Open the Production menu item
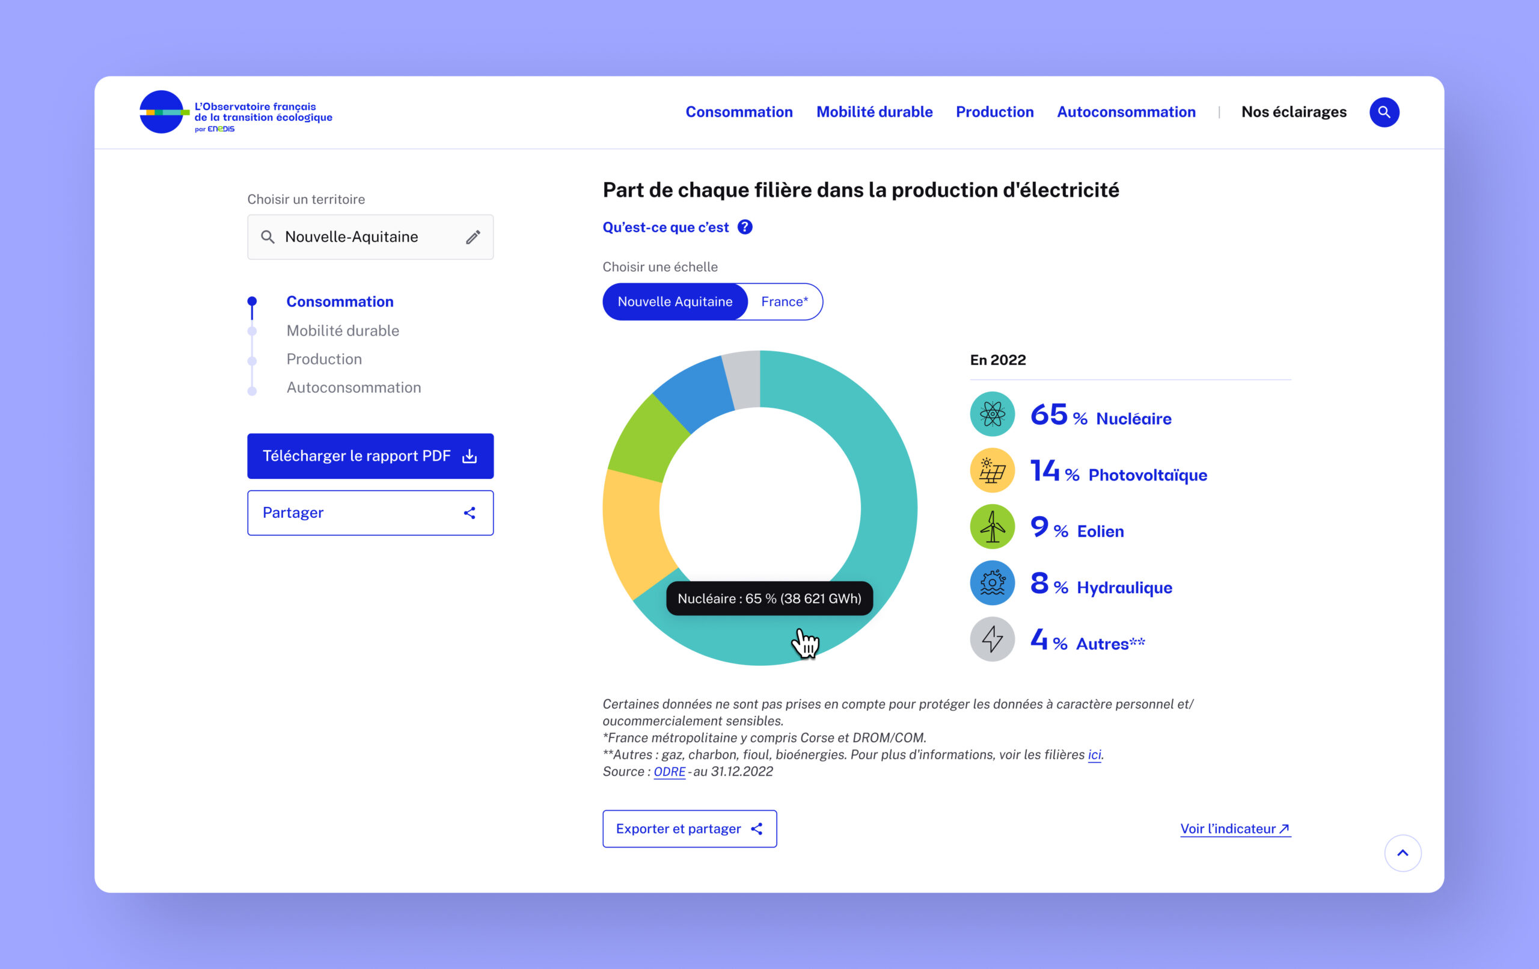This screenshot has height=969, width=1539. [994, 111]
